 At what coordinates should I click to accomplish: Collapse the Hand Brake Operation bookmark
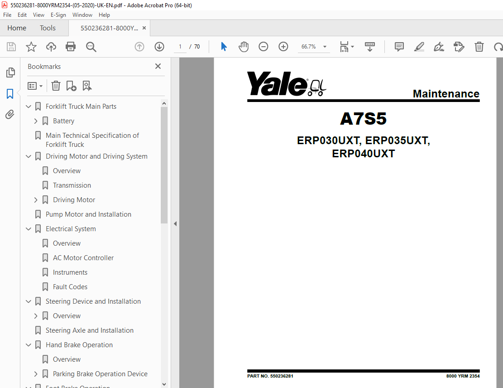click(x=29, y=345)
